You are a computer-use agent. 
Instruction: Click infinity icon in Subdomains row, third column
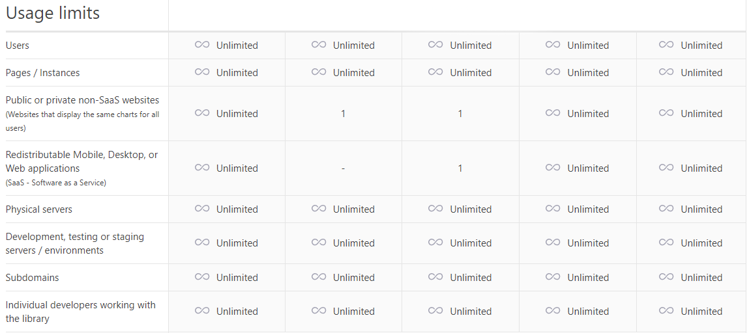435,277
